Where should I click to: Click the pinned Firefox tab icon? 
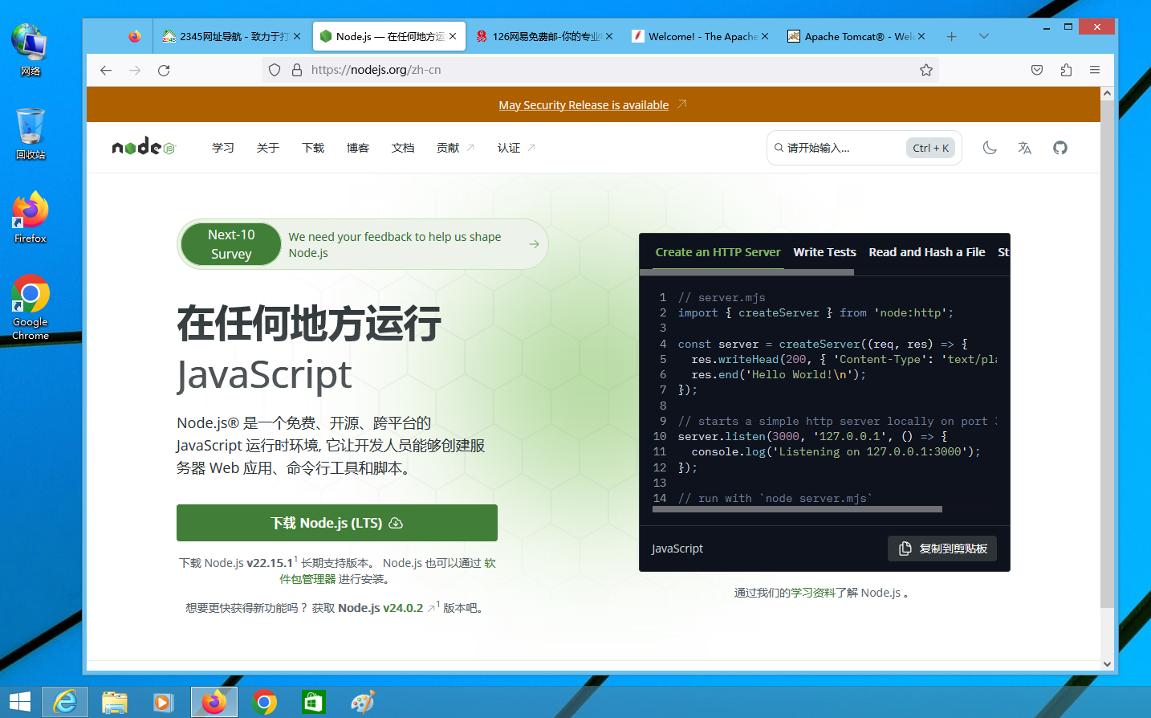[135, 36]
